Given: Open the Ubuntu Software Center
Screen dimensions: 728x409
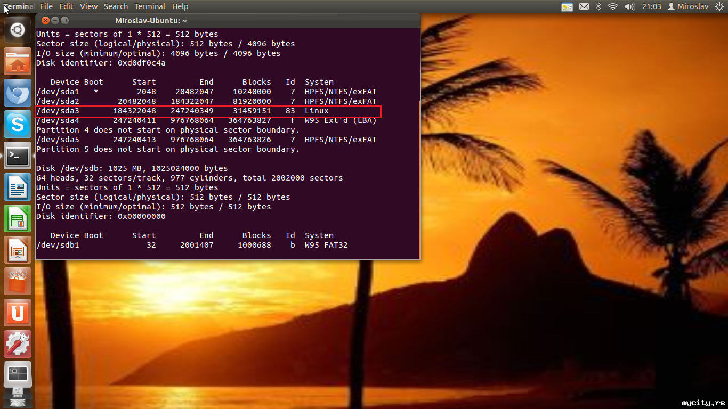Looking at the screenshot, I should pos(18,282).
